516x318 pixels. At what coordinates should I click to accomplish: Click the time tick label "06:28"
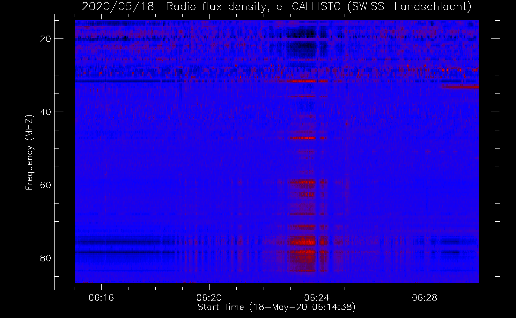[425, 298]
